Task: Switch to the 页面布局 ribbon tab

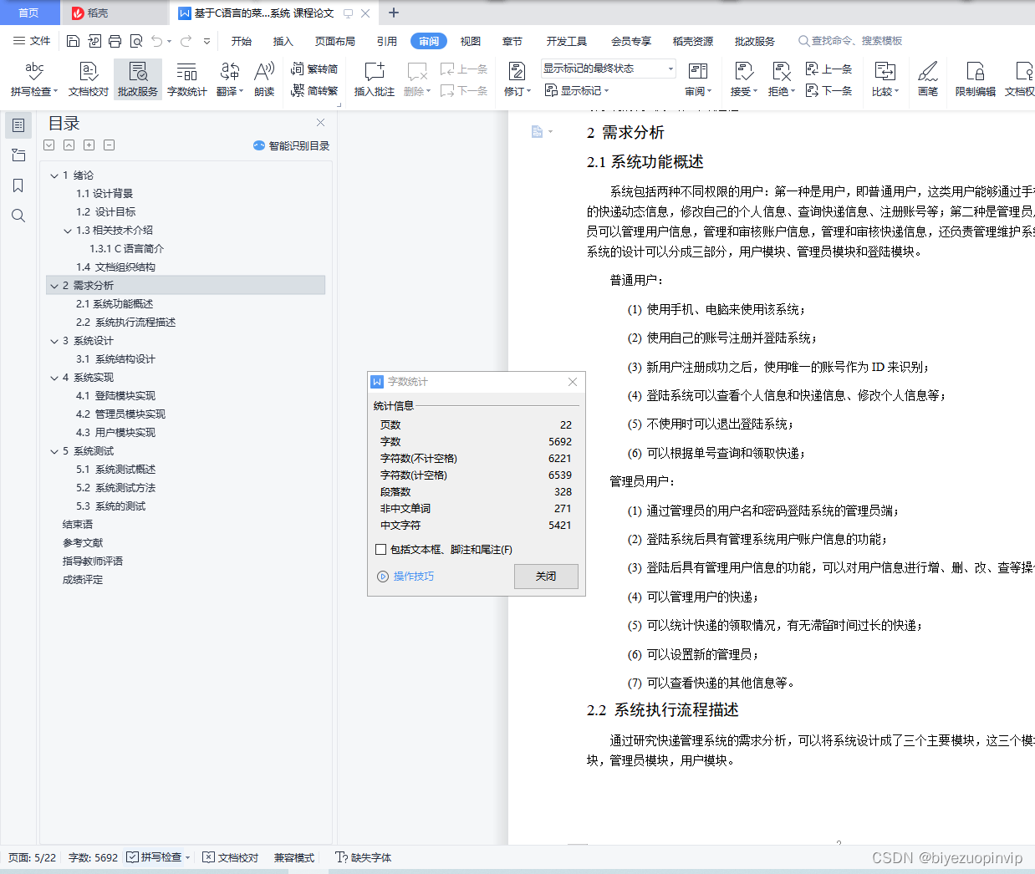Action: tap(334, 40)
